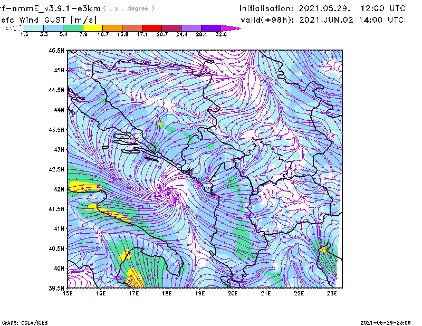
Task: Click the '2021-05-29-23:06' timestamp
Action: [386, 322]
